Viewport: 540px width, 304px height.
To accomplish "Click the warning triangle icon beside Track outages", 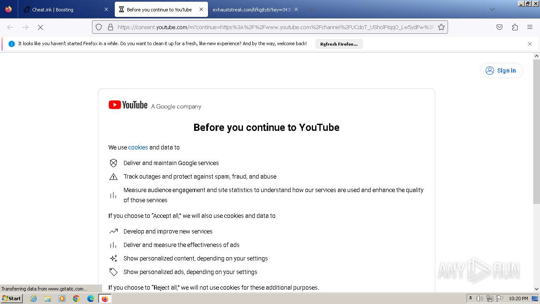I will (113, 176).
